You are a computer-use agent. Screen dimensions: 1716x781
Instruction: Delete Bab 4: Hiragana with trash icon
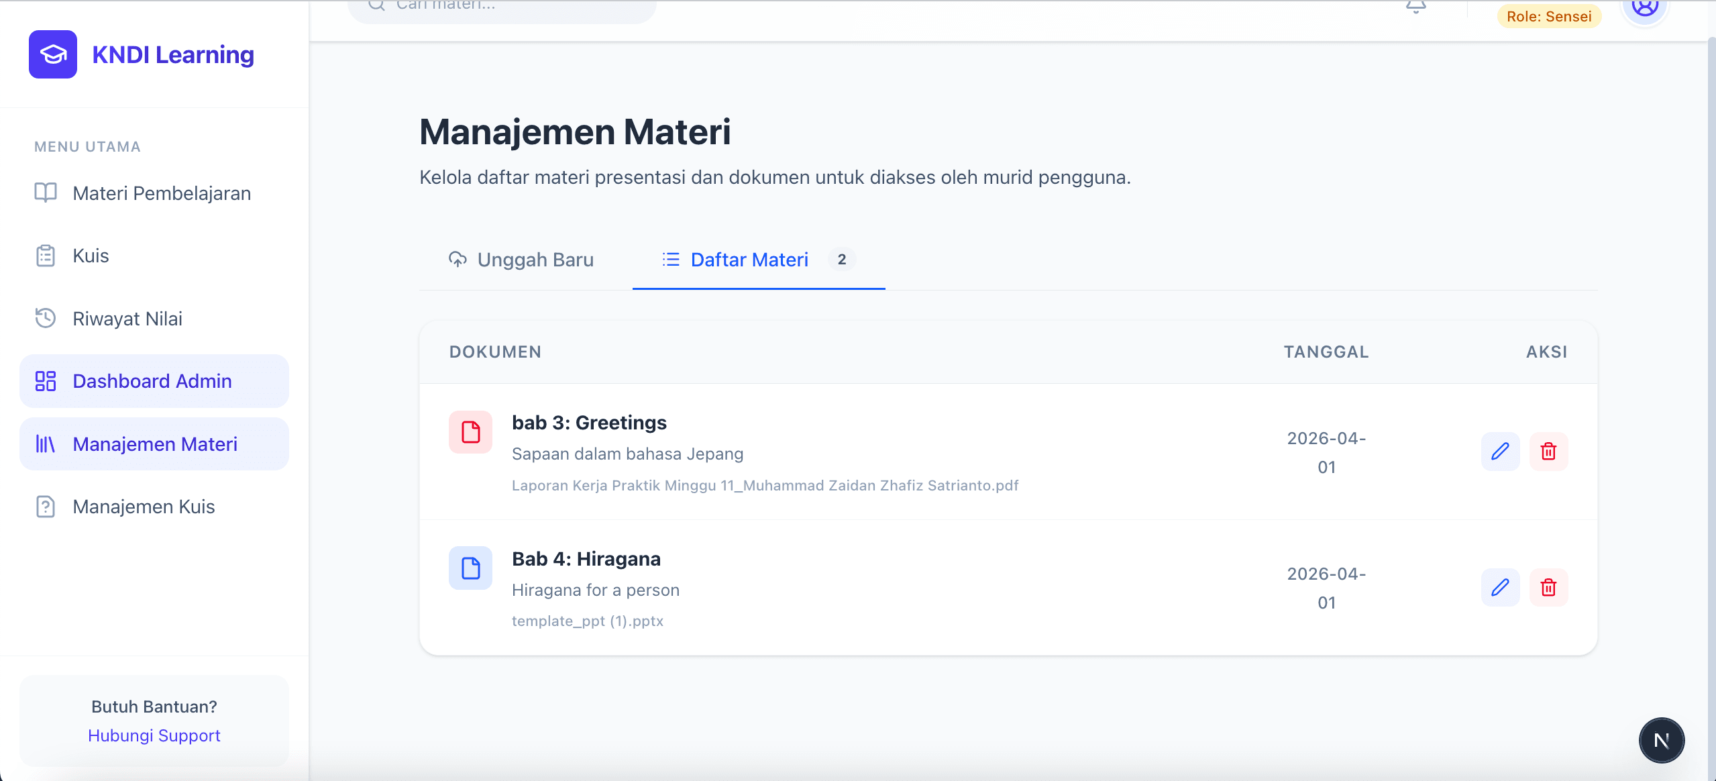(1548, 588)
